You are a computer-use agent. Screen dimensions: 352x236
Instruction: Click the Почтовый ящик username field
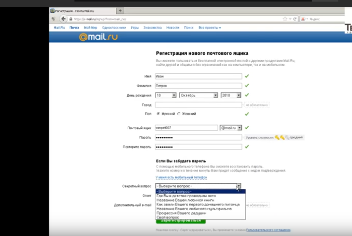[x=186, y=128]
